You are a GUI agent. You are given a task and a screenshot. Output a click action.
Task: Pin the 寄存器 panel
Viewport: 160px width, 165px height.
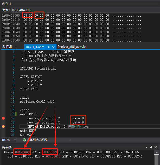[151, 147]
